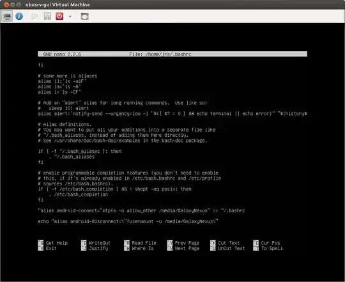This screenshot has height=282, width=345.
Task: Shut down the virtual machine power icon
Action: tap(59, 16)
